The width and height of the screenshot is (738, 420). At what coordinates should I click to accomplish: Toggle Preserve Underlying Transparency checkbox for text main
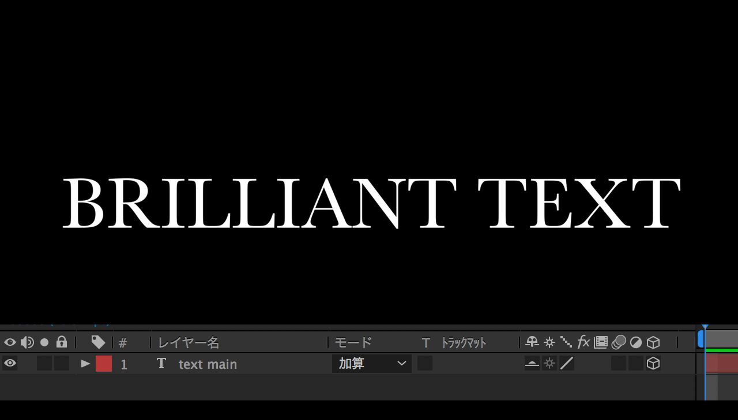pos(425,364)
